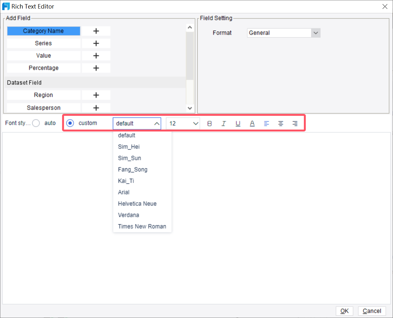The image size is (393, 318).
Task: Click the Add Field scrollbar thumb
Action: (x=190, y=56)
